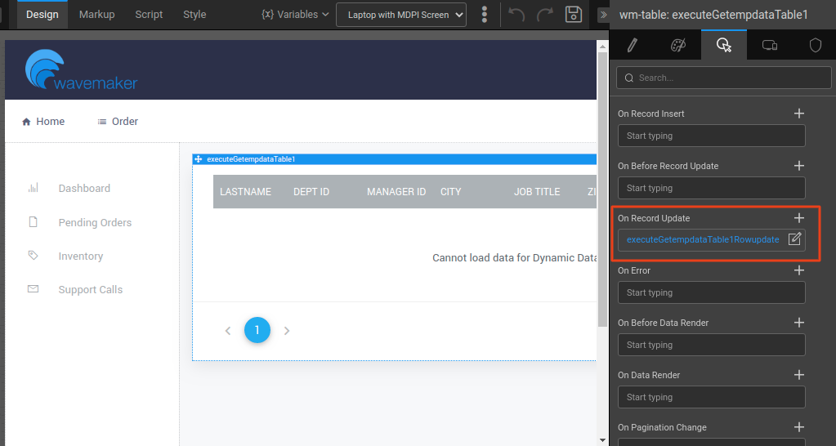Open the Laptop with MDPI Screen dropdown

click(x=401, y=15)
